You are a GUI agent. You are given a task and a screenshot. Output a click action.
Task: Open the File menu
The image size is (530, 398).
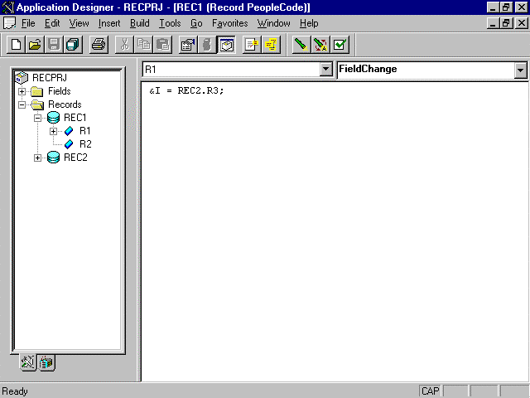(x=28, y=23)
